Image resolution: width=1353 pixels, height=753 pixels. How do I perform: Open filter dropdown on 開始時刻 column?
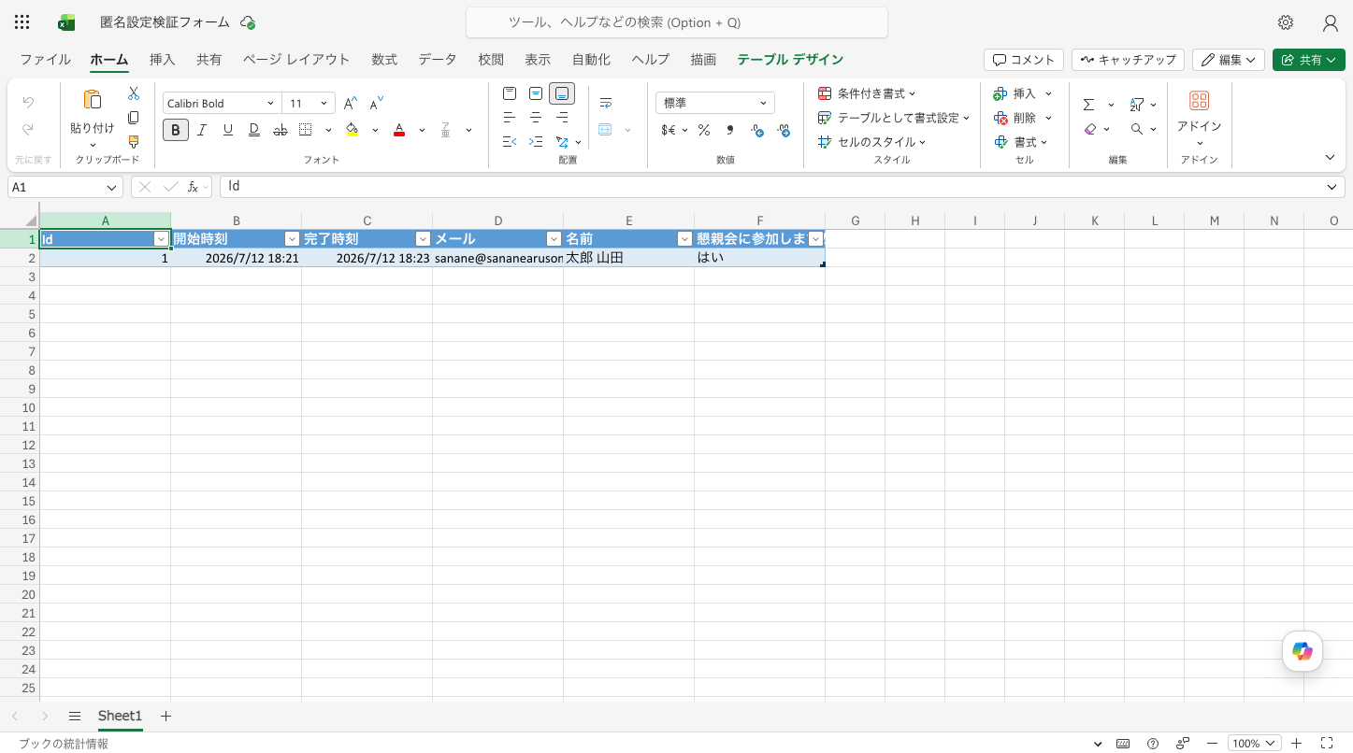(x=293, y=239)
